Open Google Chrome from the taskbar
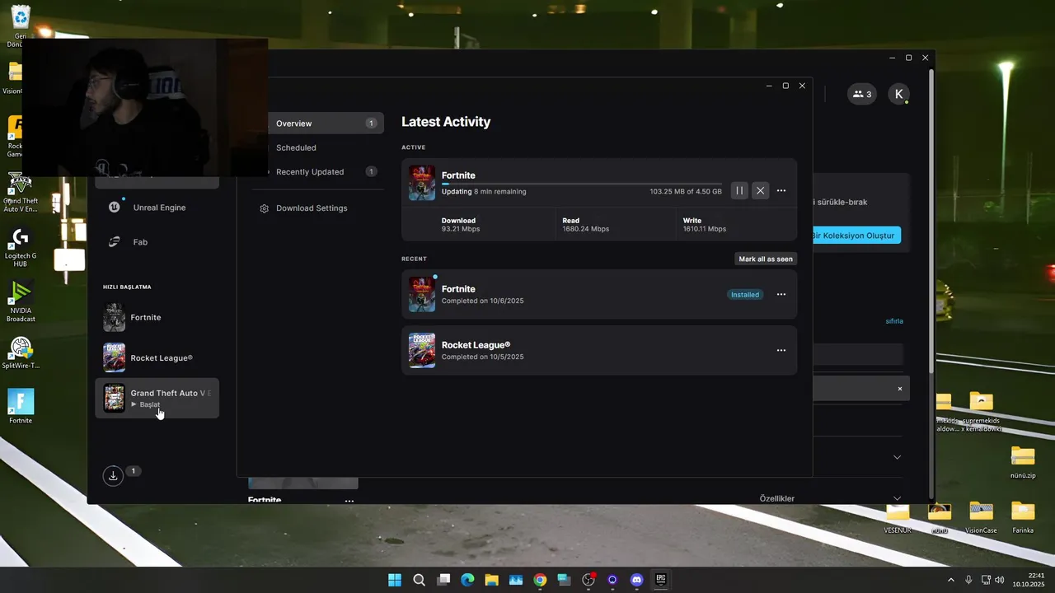Viewport: 1055px width, 593px height. pyautogui.click(x=540, y=580)
